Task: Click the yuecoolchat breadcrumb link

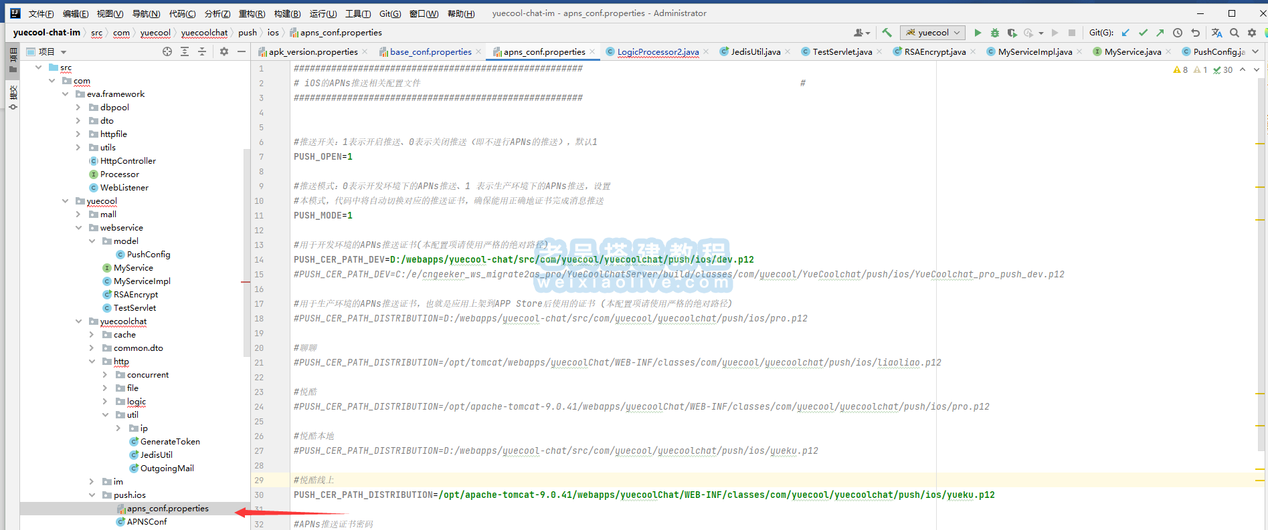Action: point(204,33)
